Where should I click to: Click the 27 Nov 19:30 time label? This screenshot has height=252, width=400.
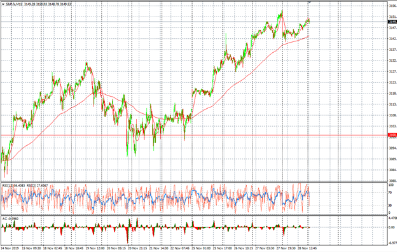tap(286, 248)
